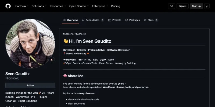Click the 'My focus has always been on:' text
This screenshot has width=215, height=107.
click(x=79, y=93)
